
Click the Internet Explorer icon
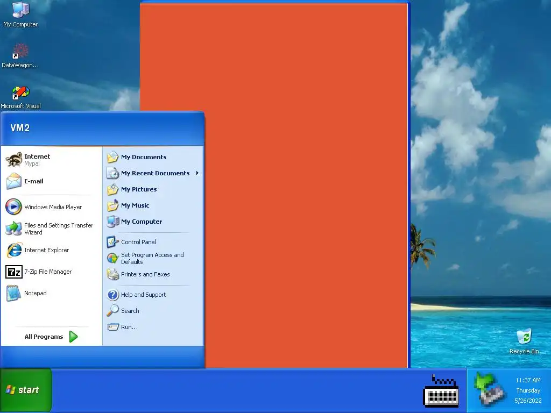[14, 250]
